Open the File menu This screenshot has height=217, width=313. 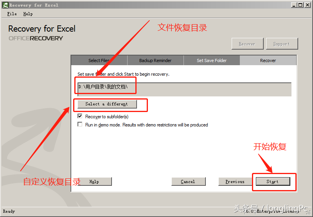coord(12,14)
